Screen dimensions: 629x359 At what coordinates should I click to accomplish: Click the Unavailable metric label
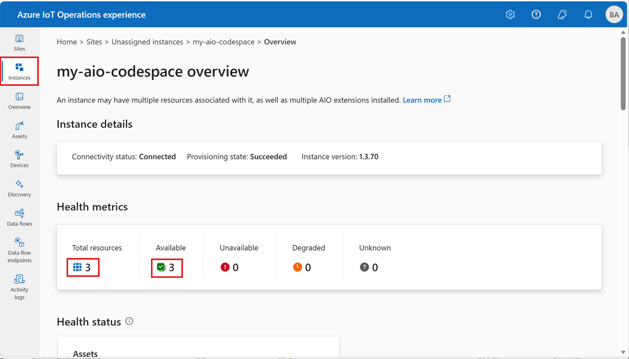point(239,248)
